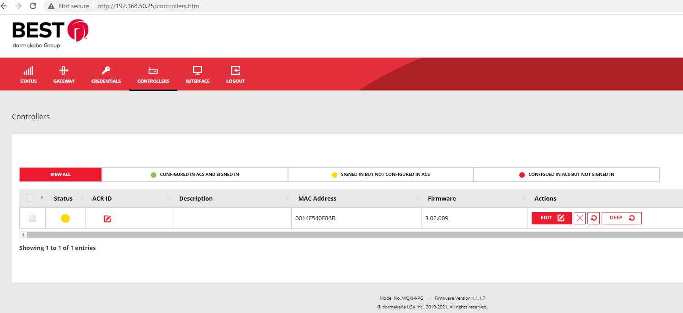Click the EDIT button for the controller
683x313 pixels.
[x=551, y=218]
